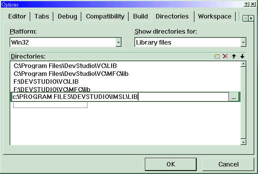This screenshot has height=174, width=258.
Task: Delete the selected directory with red X
Action: (x=225, y=56)
